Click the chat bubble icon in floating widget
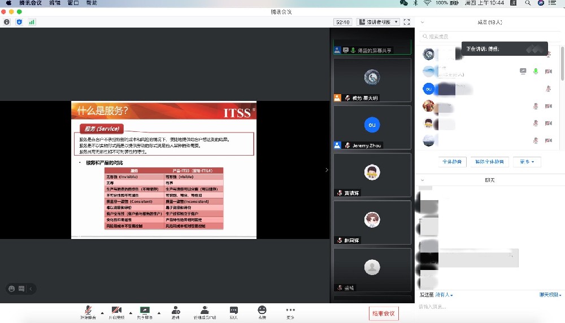 pyautogui.click(x=21, y=289)
